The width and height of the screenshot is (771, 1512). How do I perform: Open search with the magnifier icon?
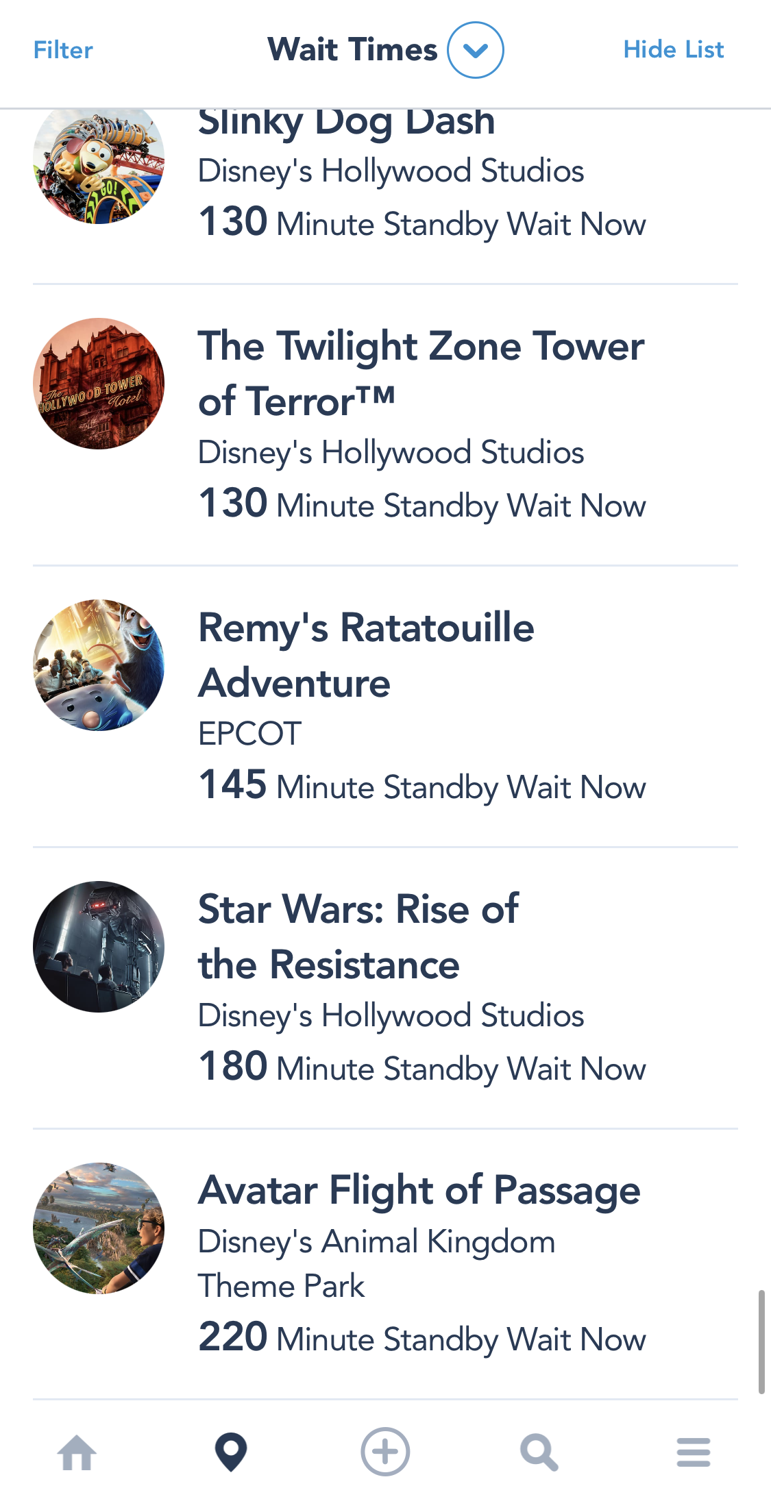pos(539,1452)
